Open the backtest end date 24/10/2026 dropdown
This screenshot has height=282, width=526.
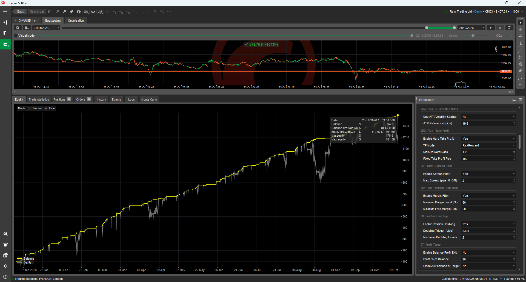pyautogui.click(x=471, y=28)
